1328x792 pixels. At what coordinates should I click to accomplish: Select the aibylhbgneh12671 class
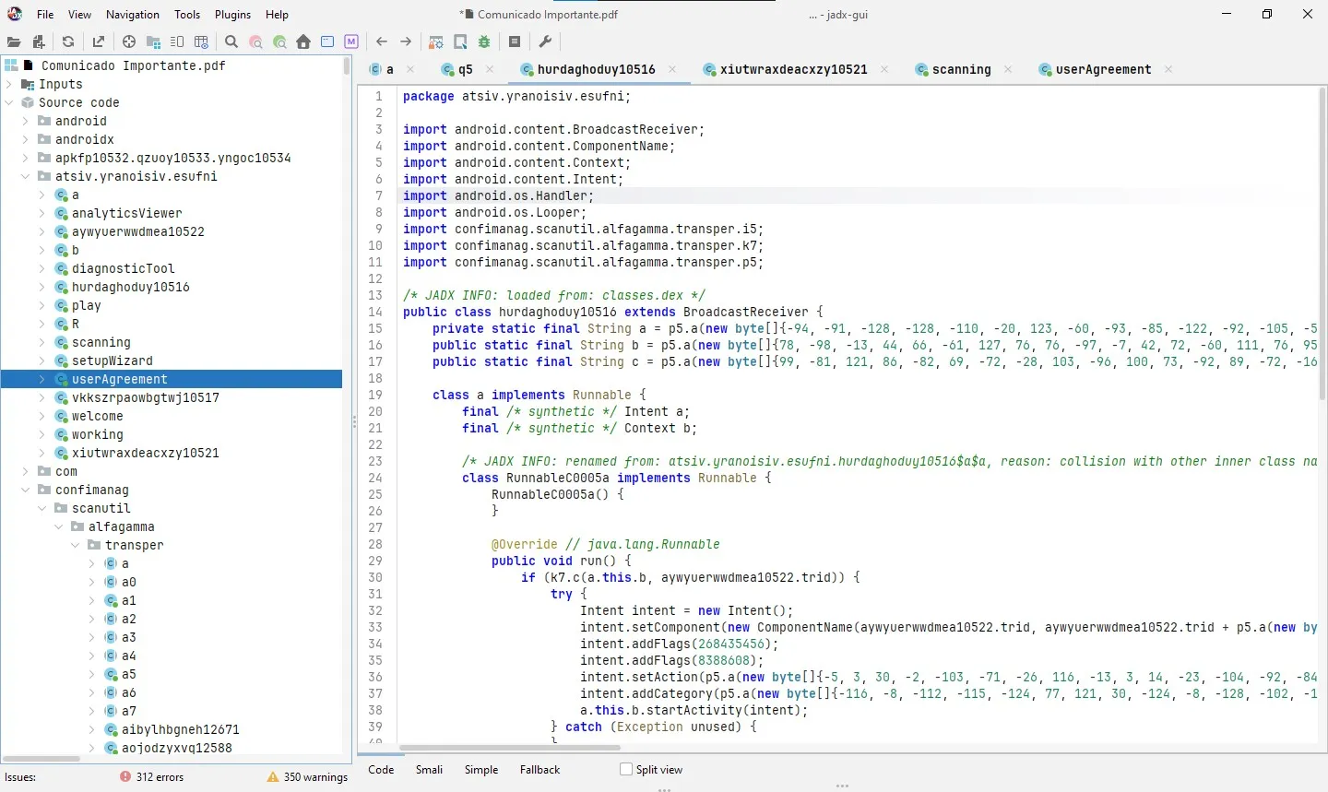pyautogui.click(x=181, y=729)
